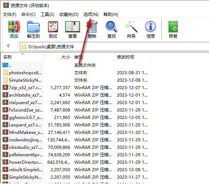Click the Delete (删除) trash icon
This screenshot has width=209, height=184.
click(x=92, y=27)
